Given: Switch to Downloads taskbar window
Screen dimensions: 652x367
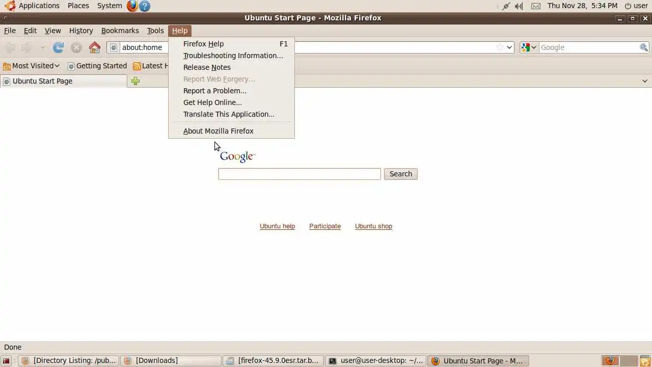Looking at the screenshot, I should (171, 360).
